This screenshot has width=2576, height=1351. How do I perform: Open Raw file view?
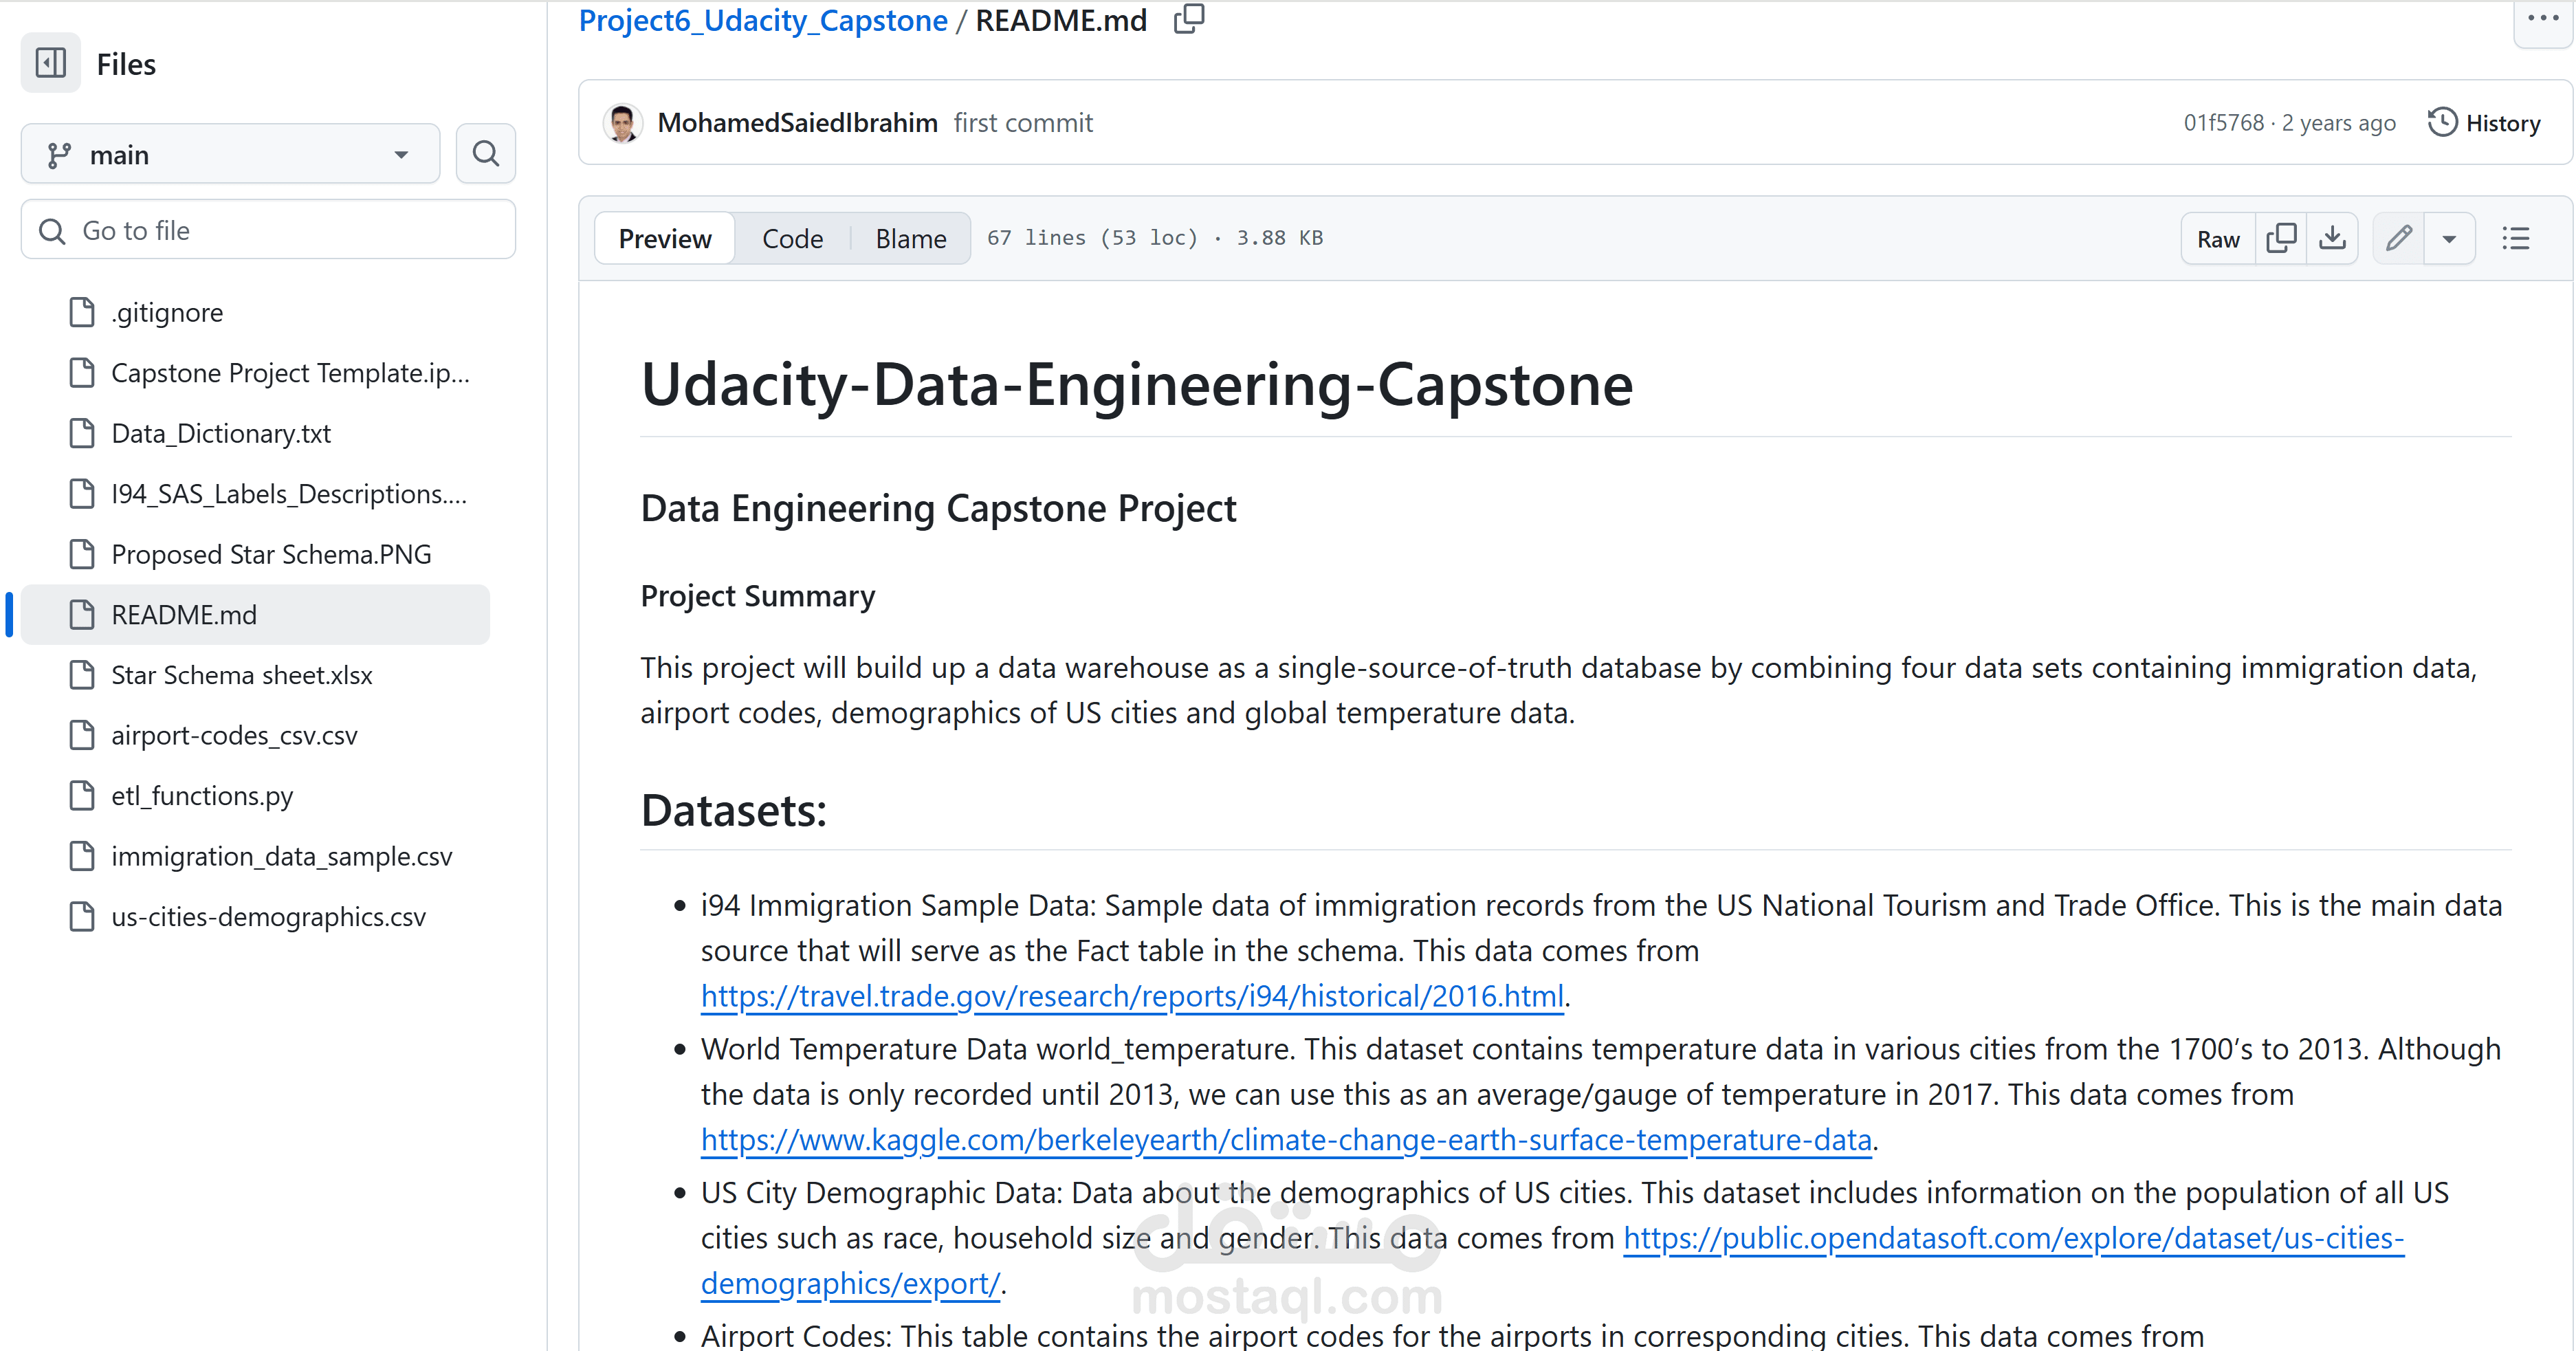(x=2218, y=239)
